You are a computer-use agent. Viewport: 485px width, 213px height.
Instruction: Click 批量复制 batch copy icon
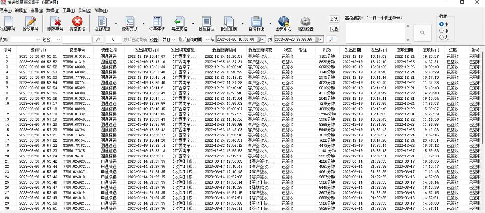(229, 24)
